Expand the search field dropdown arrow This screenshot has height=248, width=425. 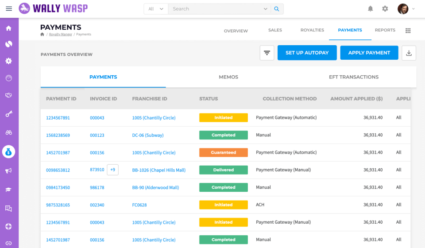click(x=266, y=9)
